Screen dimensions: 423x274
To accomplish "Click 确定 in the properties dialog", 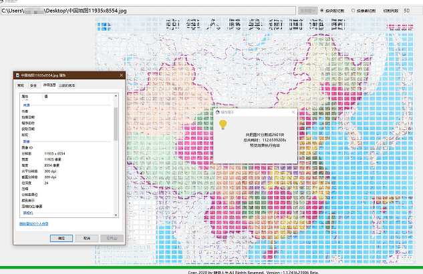I will [x=61, y=237].
